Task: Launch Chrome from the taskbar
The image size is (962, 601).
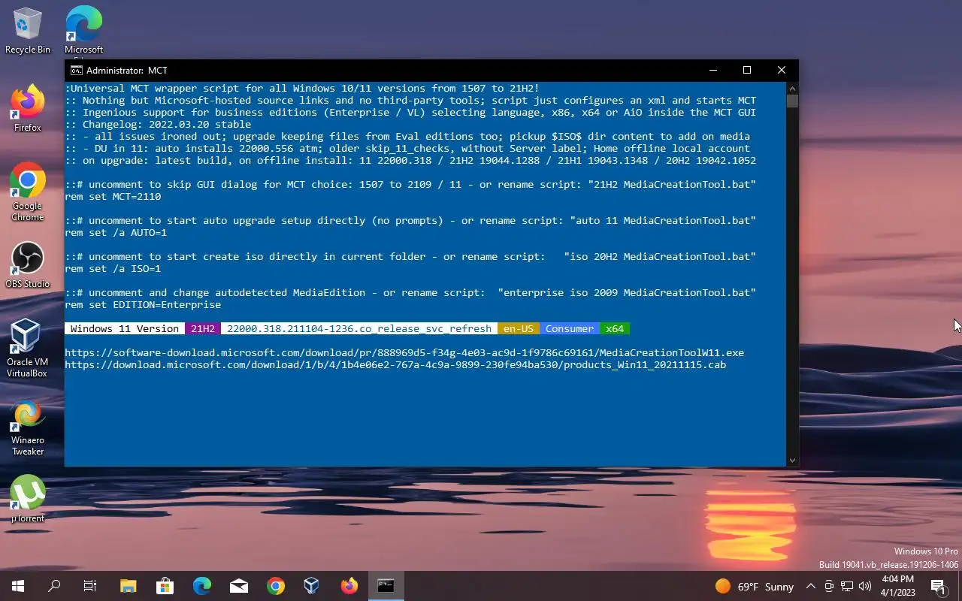Action: 275,586
